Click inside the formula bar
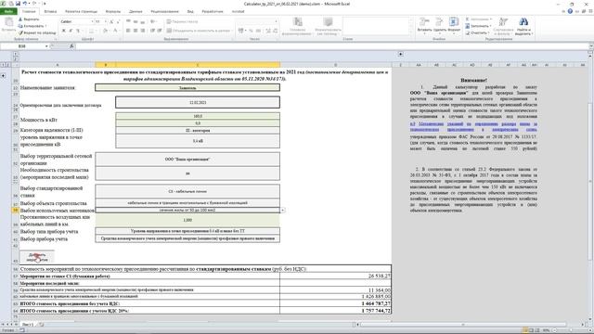Viewport: 594px width, 334px height. tap(331, 46)
